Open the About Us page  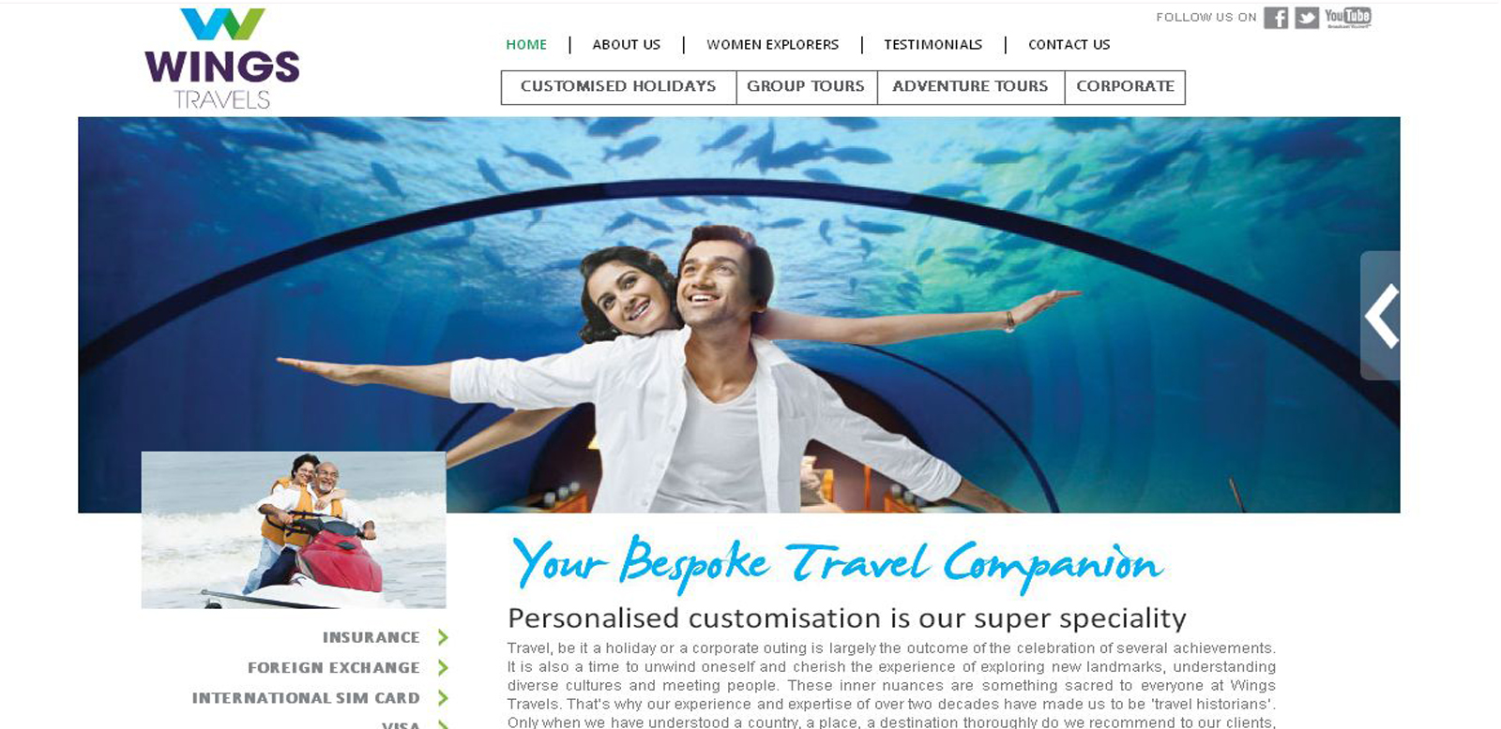coord(627,44)
